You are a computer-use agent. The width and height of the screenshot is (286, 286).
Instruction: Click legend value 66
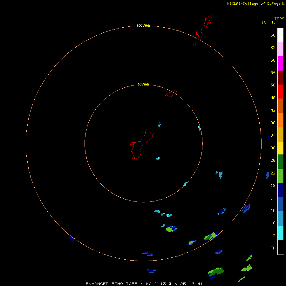coord(273,35)
